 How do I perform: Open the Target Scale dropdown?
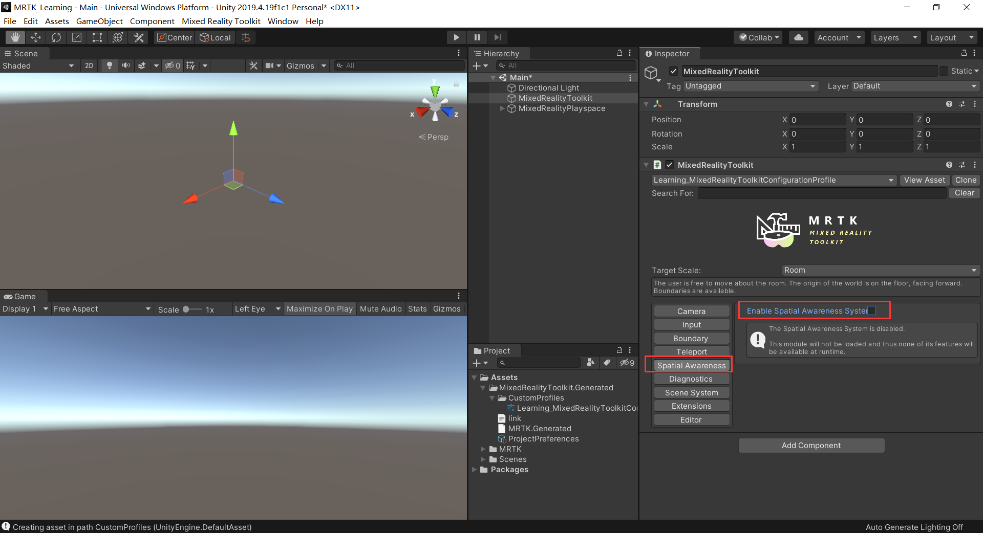(880, 270)
